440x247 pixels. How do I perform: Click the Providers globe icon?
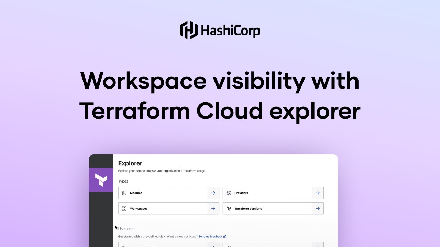pos(229,193)
